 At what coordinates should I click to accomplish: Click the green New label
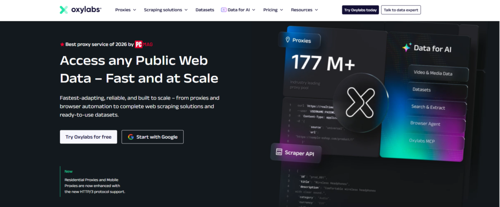coord(68,171)
